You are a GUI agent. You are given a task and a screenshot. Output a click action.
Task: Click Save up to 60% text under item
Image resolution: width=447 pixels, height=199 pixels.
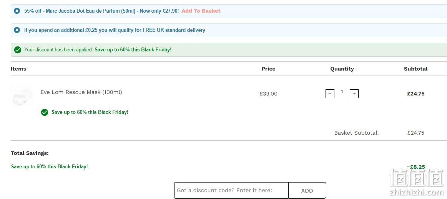(x=90, y=112)
